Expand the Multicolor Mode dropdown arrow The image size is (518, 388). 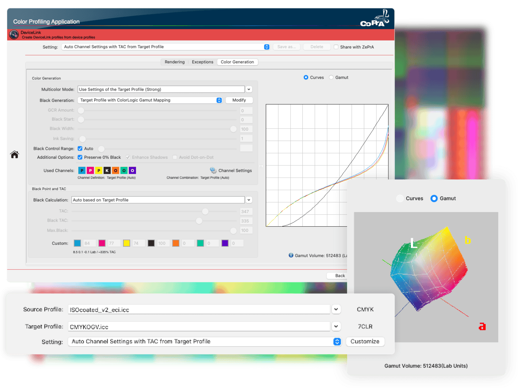[249, 89]
